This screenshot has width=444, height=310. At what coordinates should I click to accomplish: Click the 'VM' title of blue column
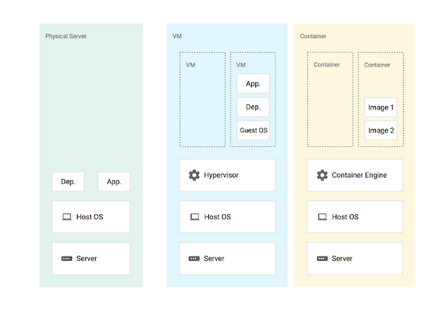click(x=177, y=36)
